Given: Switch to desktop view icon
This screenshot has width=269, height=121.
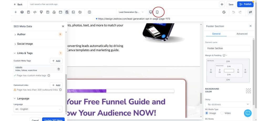Looking at the screenshot, I should tap(151, 12).
